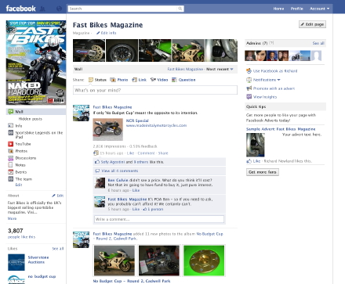Select the Photo share icon
345x284 pixels.
(x=113, y=80)
